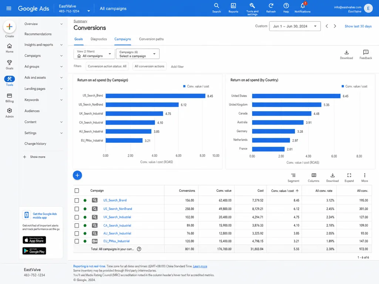Open the account switcher dropdown arrow
The image size is (379, 284).
point(88,11)
